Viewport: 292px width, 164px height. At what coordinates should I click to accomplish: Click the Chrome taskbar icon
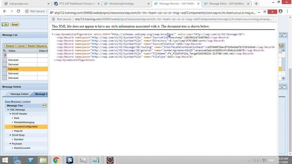tap(56, 160)
